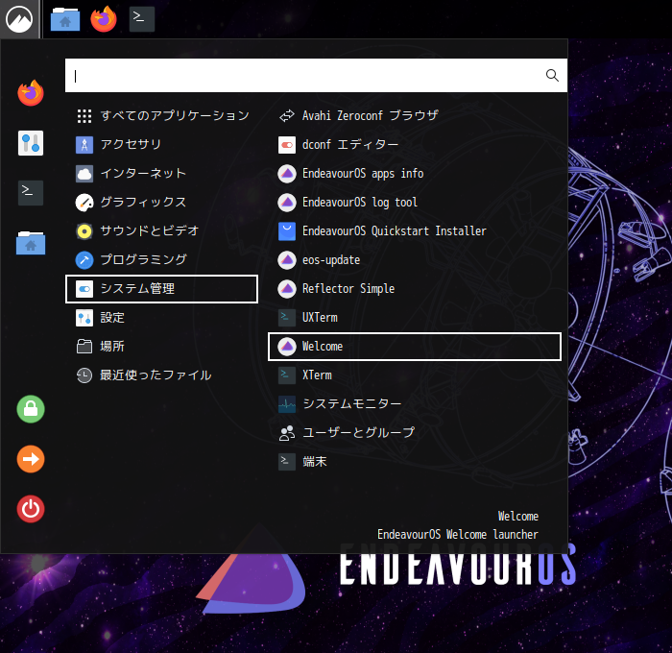Select 最近使ったファイル category
Screen dimensions: 672x653
pyautogui.click(x=161, y=375)
